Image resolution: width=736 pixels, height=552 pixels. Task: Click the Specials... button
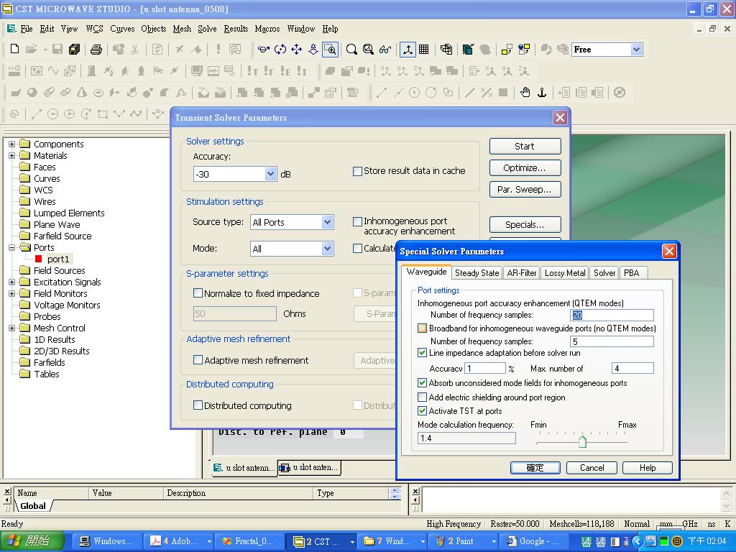click(x=525, y=224)
